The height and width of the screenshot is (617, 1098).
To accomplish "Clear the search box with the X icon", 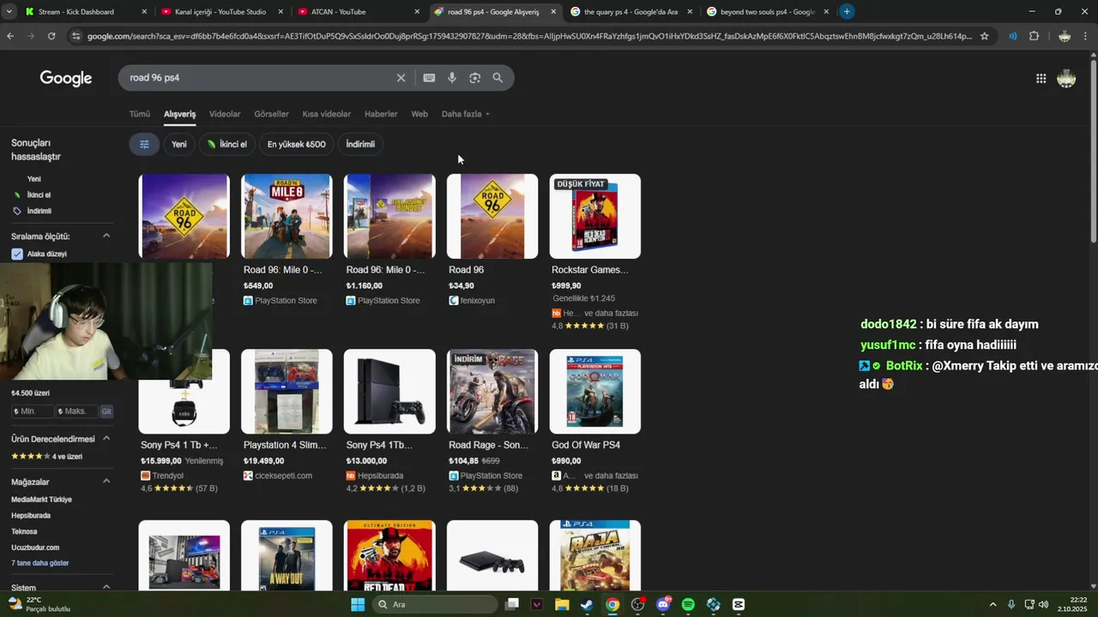I will [x=401, y=78].
